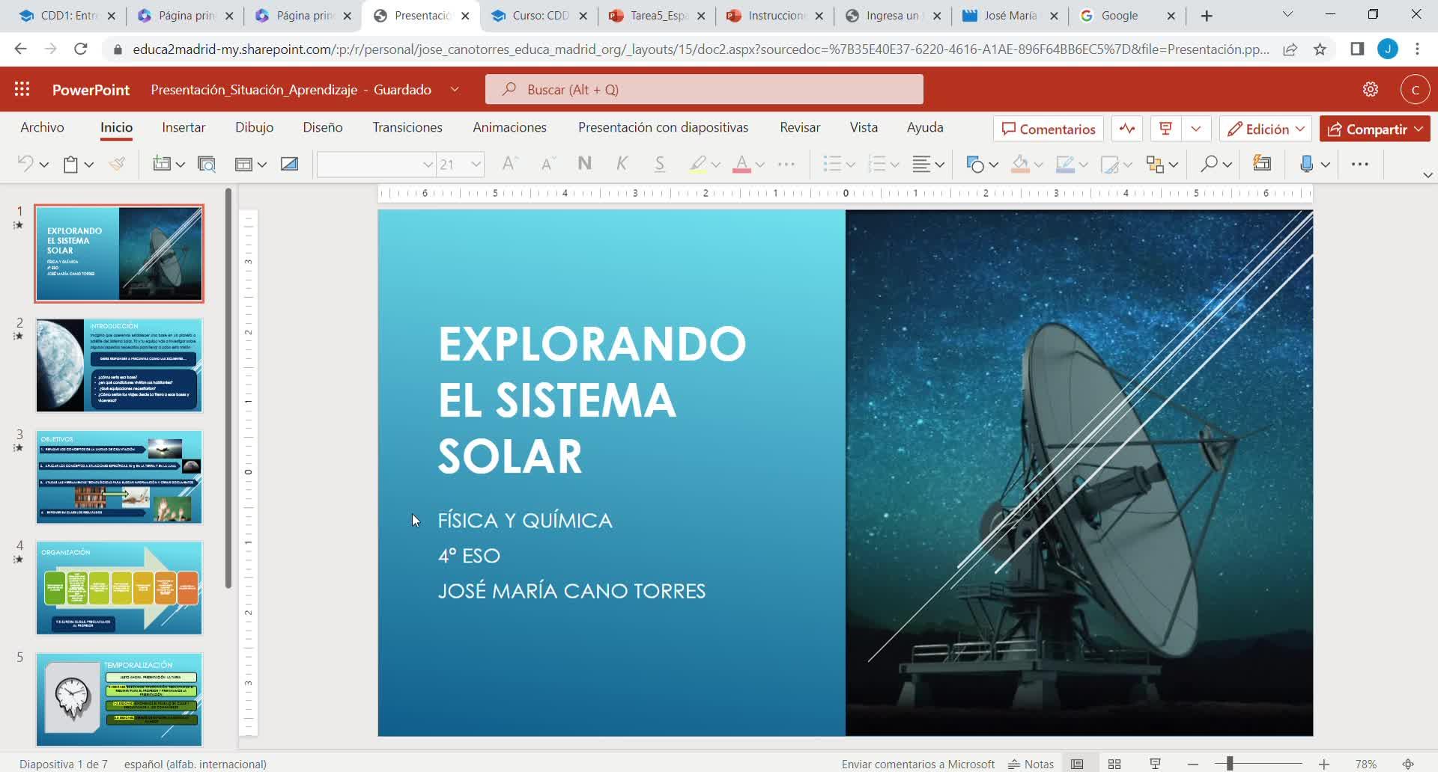The image size is (1438, 772).
Task: Toggle bold formatting (N)
Action: 584,164
